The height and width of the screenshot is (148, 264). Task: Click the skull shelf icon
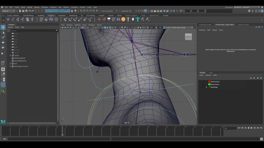pyautogui.click(x=133, y=19)
